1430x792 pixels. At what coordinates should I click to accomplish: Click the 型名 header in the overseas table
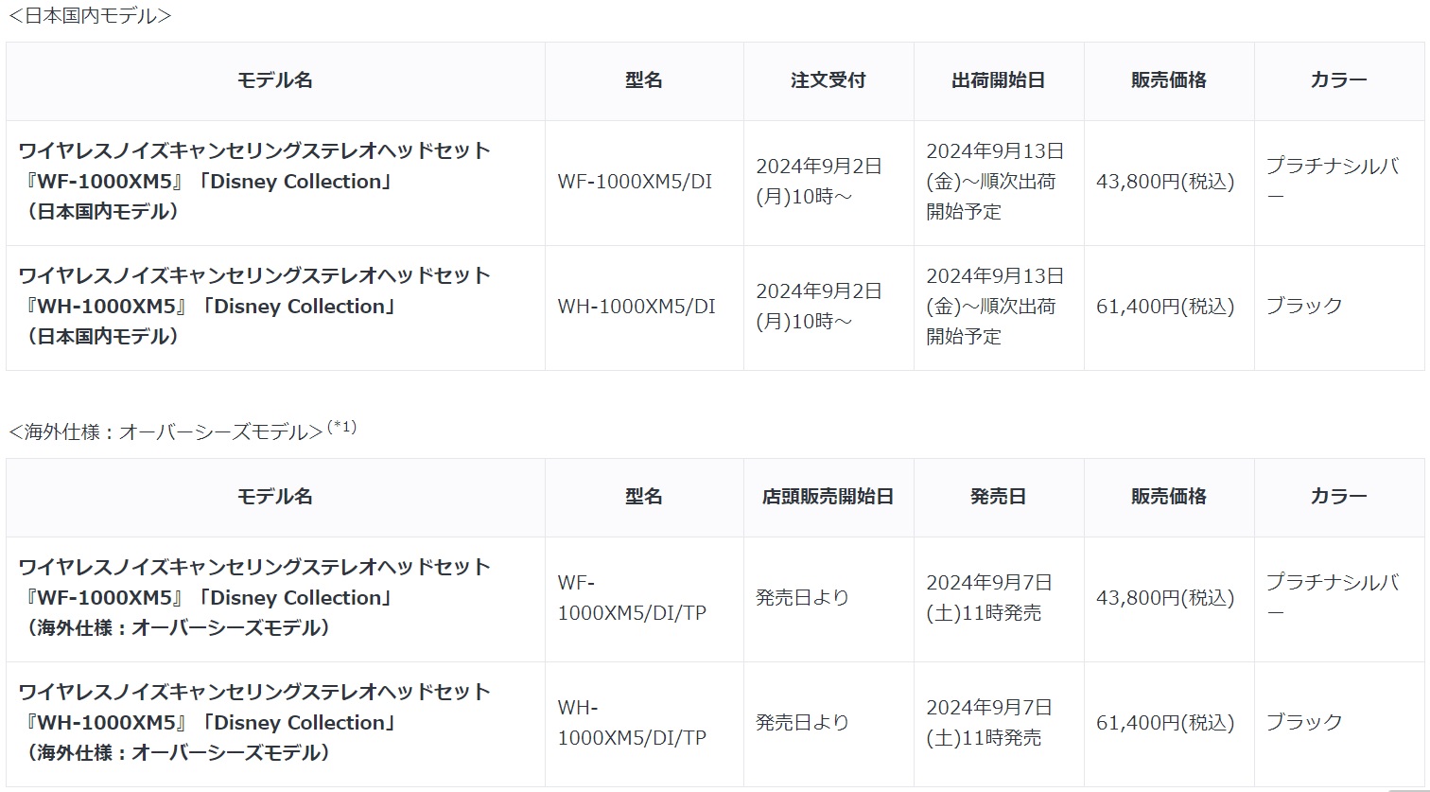pos(644,497)
